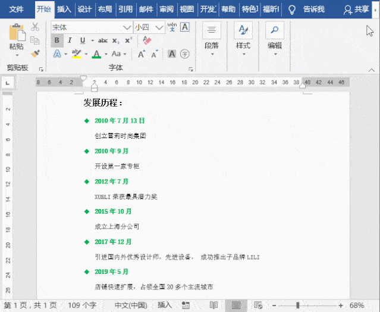Switch to 插入 insert tab
Image resolution: width=380 pixels, height=312 pixels.
(x=64, y=9)
